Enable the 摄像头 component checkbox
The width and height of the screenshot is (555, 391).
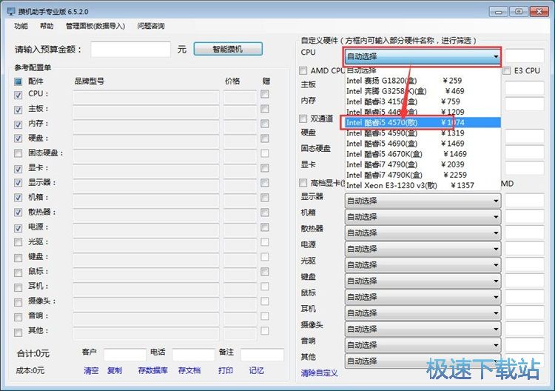click(18, 302)
